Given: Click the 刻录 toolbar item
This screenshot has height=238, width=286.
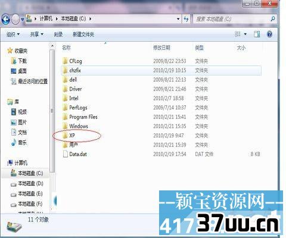Looking at the screenshot, I should (58, 35).
